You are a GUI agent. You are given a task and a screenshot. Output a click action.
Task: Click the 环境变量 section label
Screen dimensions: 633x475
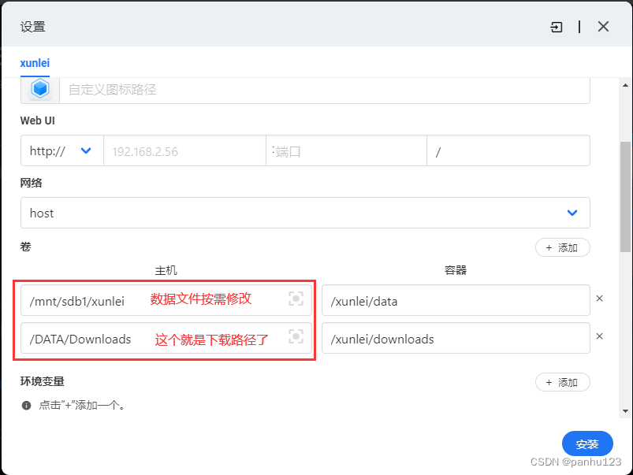click(43, 381)
